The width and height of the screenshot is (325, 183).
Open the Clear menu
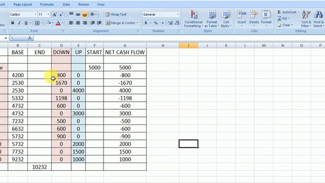click(285, 25)
